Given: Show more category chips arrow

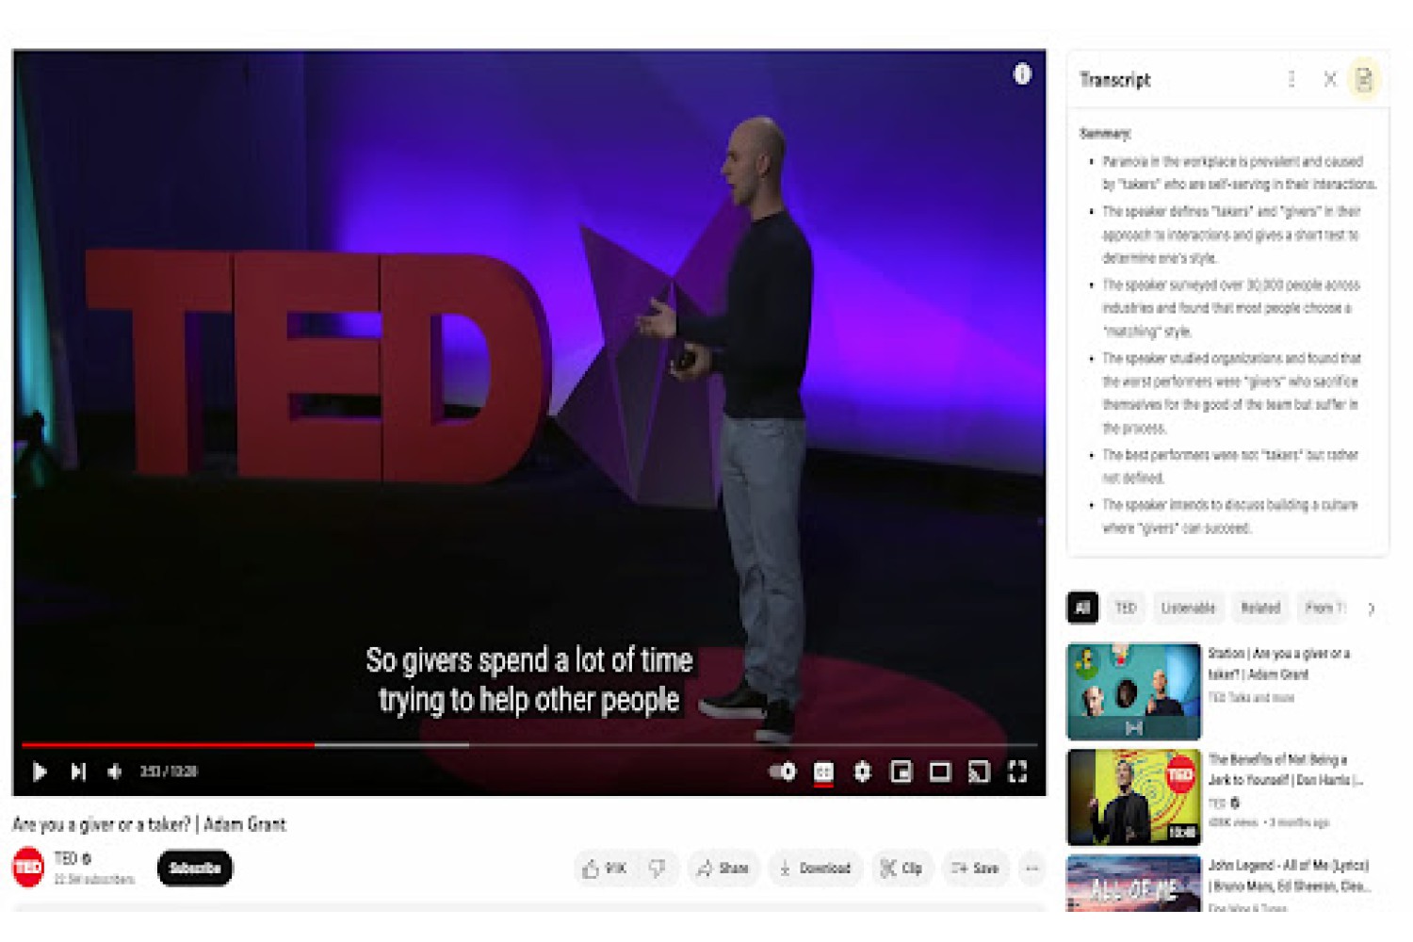Looking at the screenshot, I should [x=1372, y=609].
